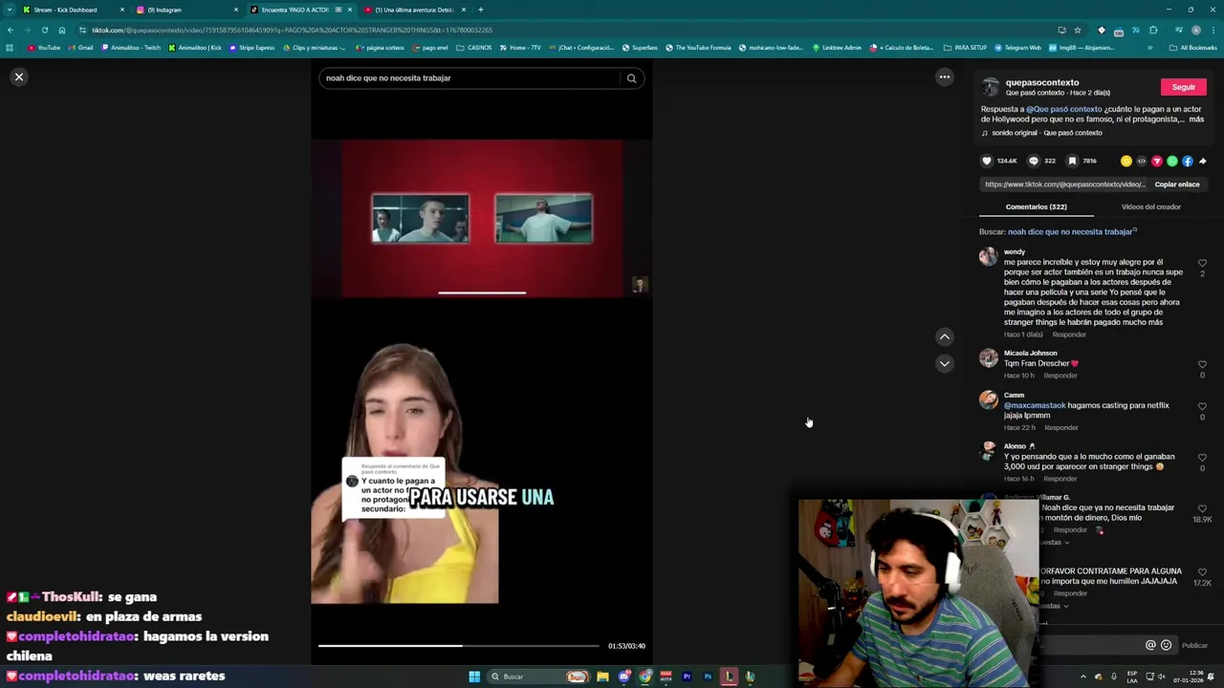Expand the description with 'más'
Image resolution: width=1224 pixels, height=688 pixels.
pos(1196,119)
